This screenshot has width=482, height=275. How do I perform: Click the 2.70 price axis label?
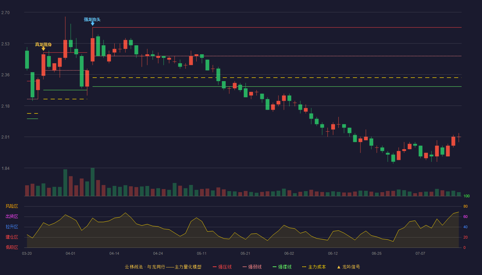6,13
